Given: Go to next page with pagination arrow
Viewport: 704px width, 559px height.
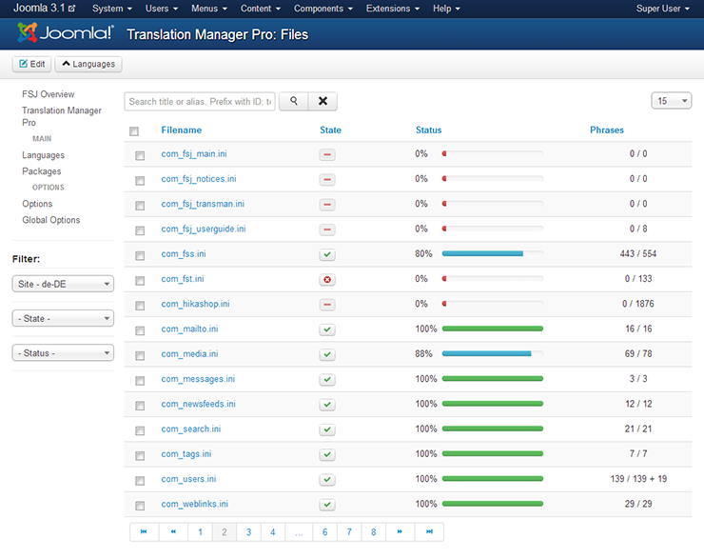Looking at the screenshot, I should tap(400, 532).
